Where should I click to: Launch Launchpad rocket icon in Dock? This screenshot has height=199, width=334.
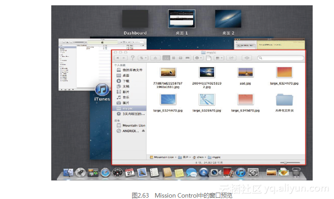pos(80,172)
